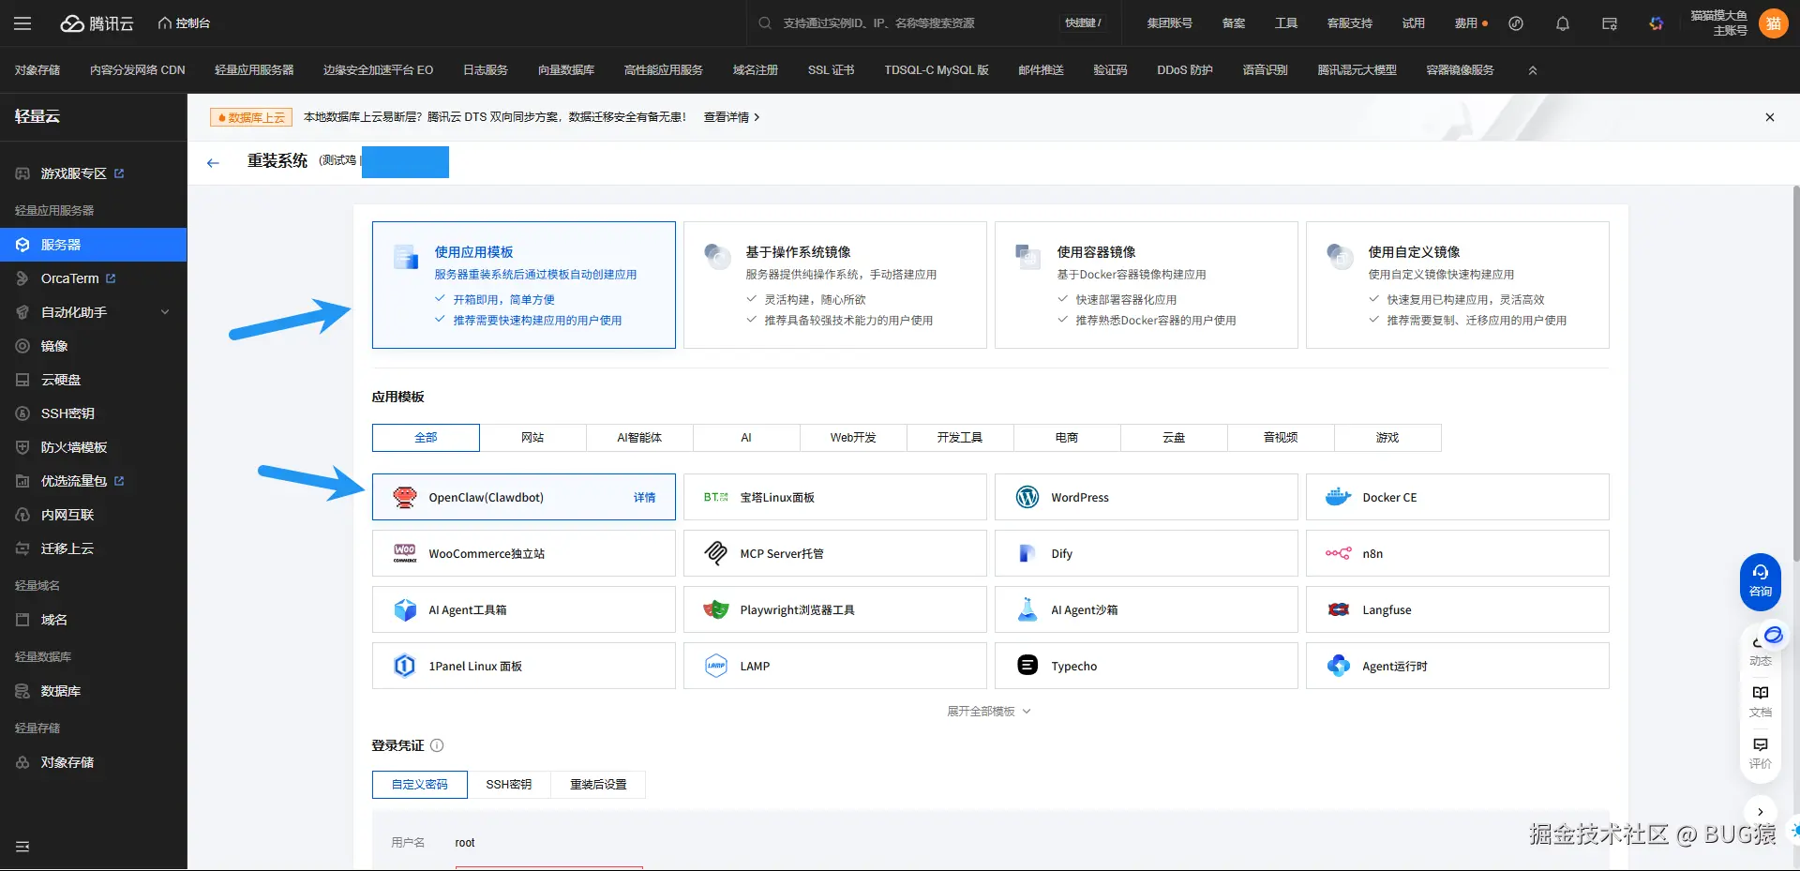Click the 猫 account avatar
Image resolution: width=1800 pixels, height=871 pixels.
coord(1773,23)
